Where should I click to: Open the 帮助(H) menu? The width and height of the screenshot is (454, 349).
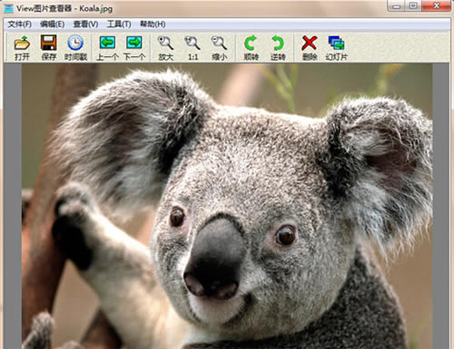pyautogui.click(x=153, y=24)
